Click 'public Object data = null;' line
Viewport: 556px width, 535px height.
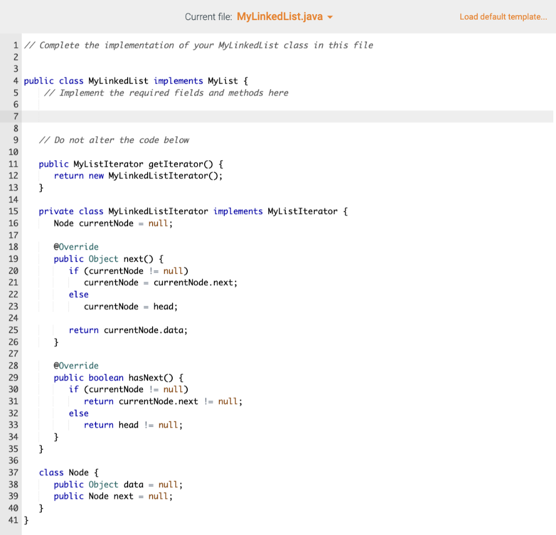tap(118, 484)
